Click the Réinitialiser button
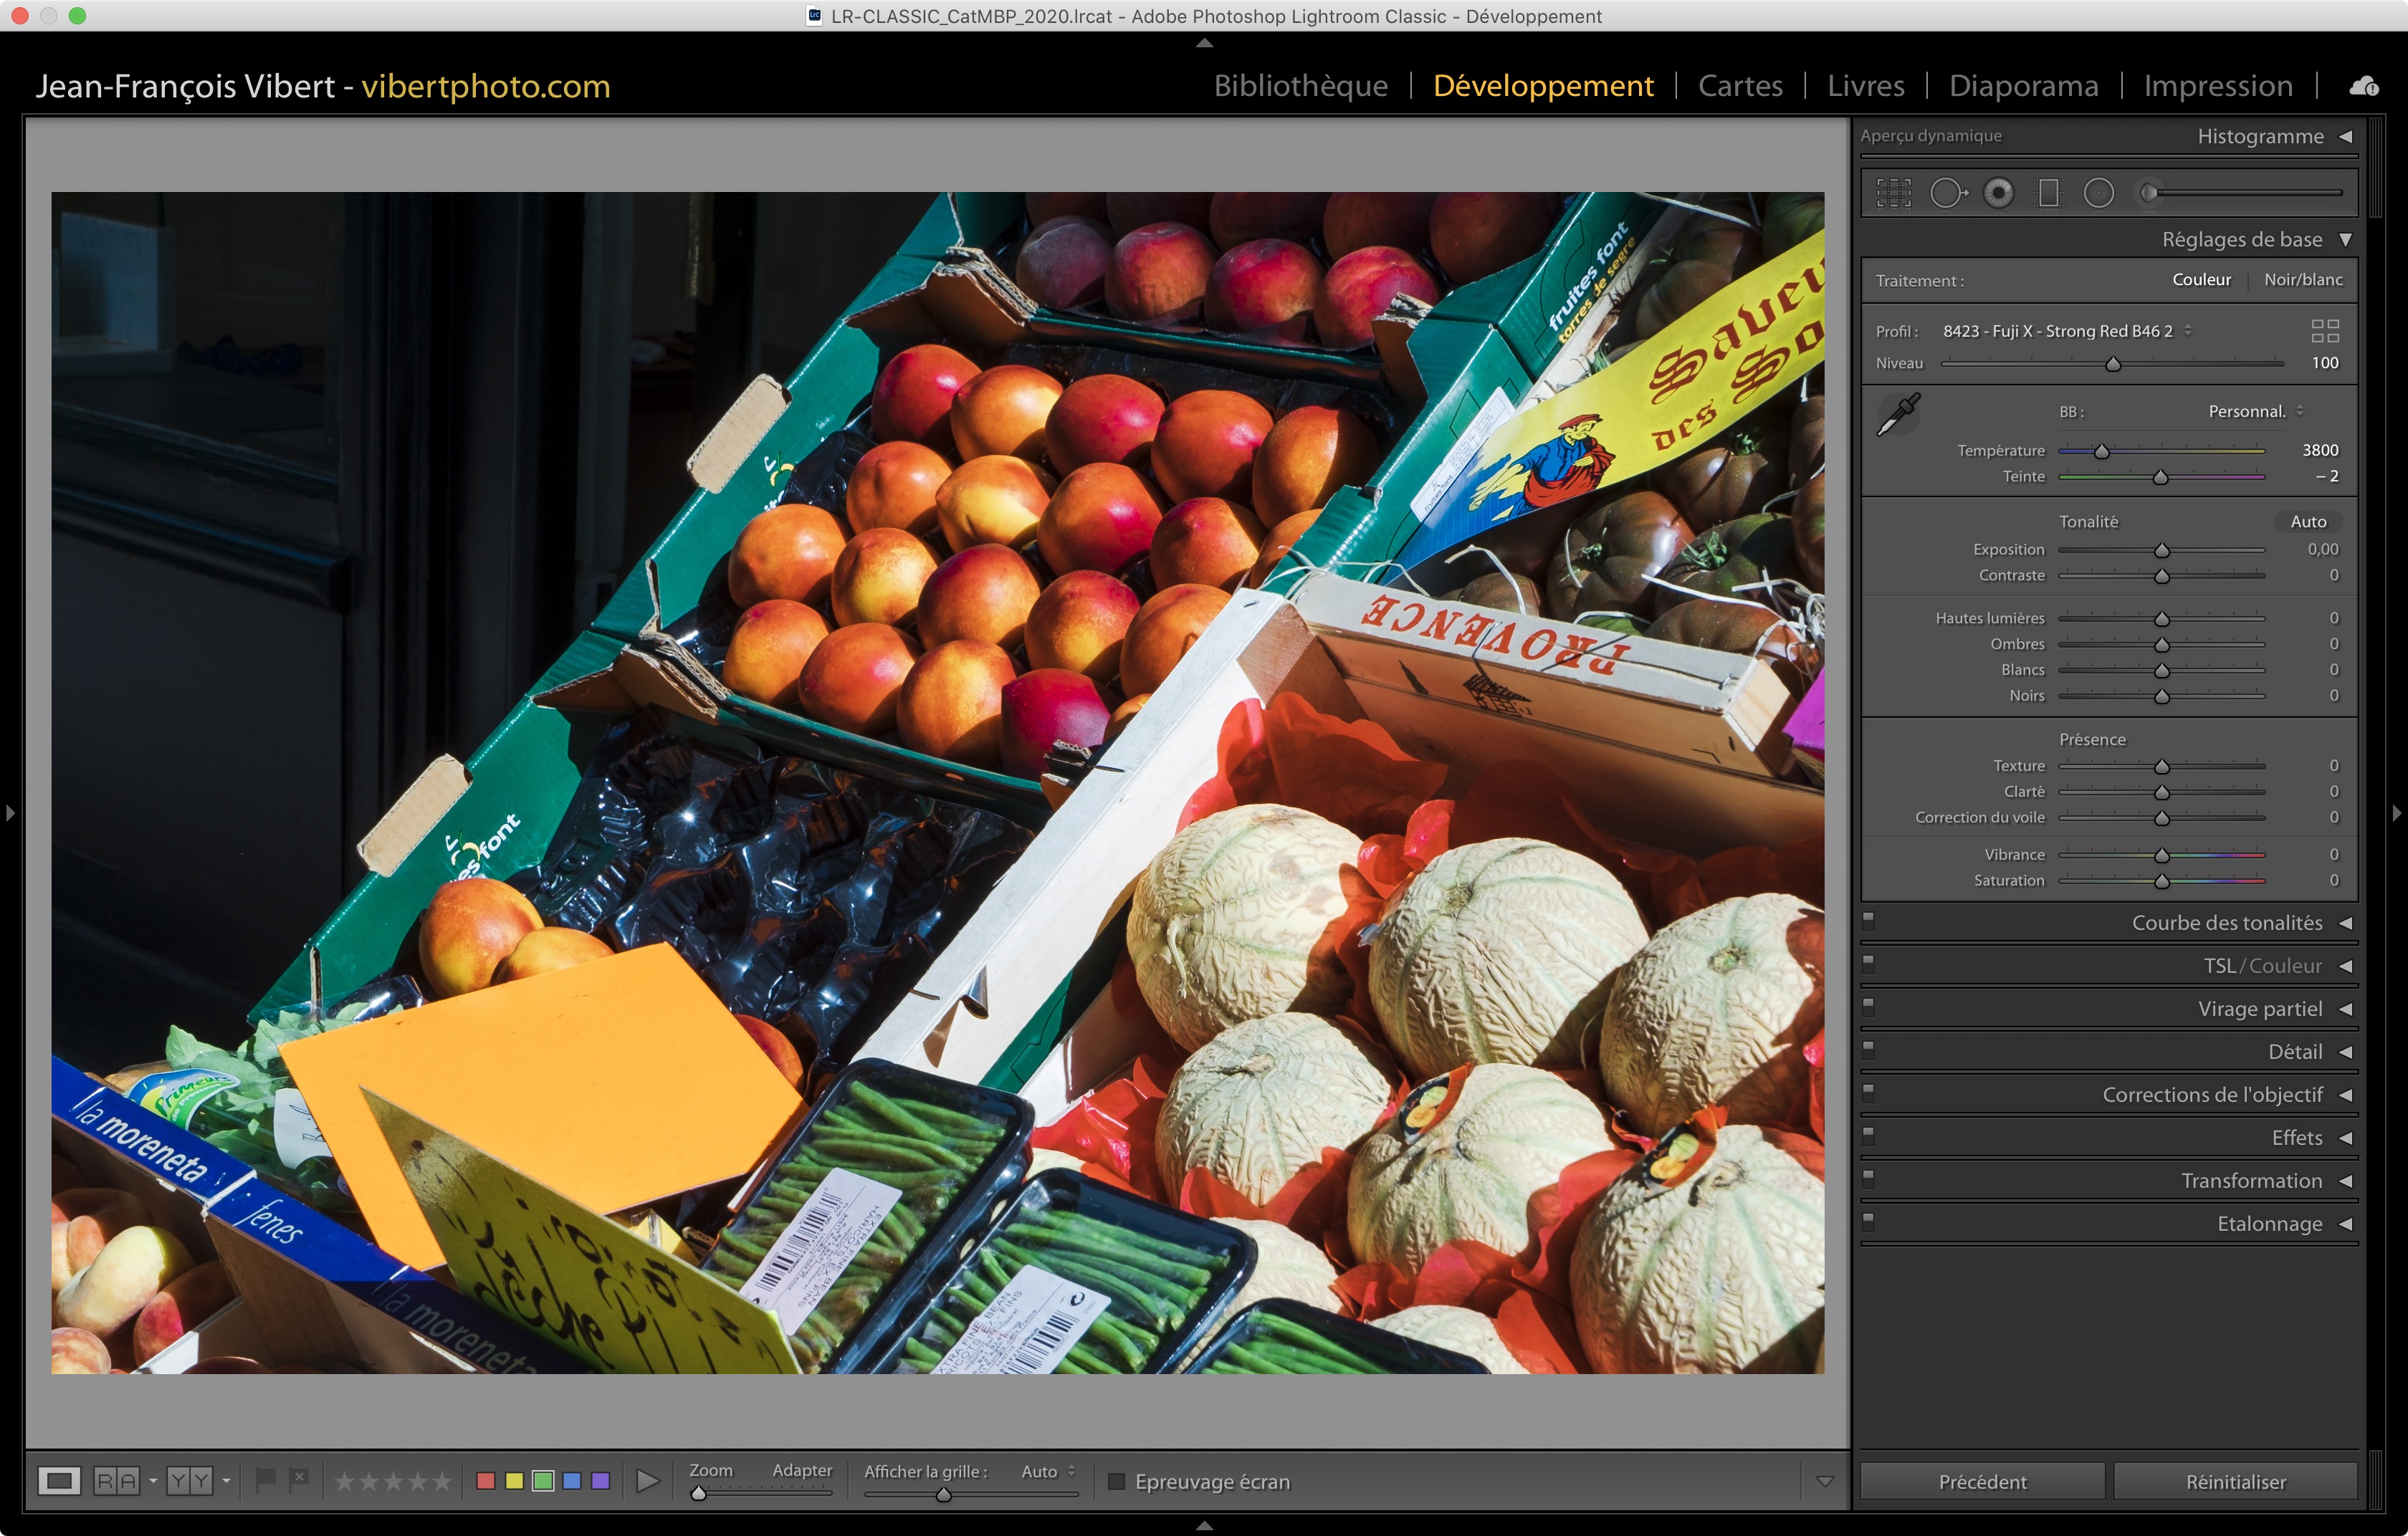Screen dimensions: 2408x1536 (x=2235, y=1481)
